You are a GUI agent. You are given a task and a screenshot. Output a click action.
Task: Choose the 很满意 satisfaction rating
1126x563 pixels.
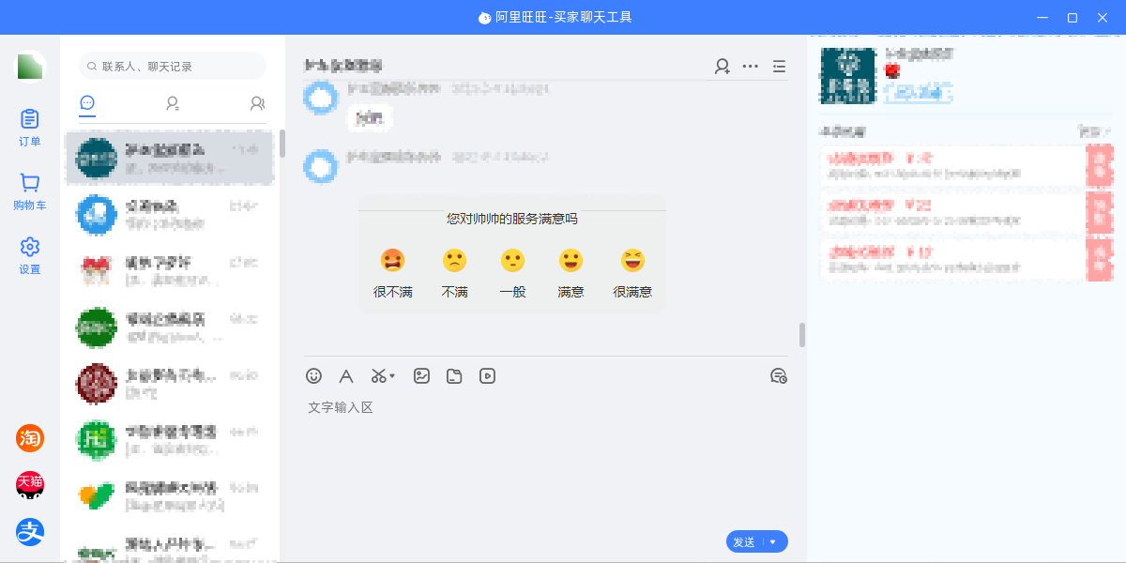click(x=632, y=261)
